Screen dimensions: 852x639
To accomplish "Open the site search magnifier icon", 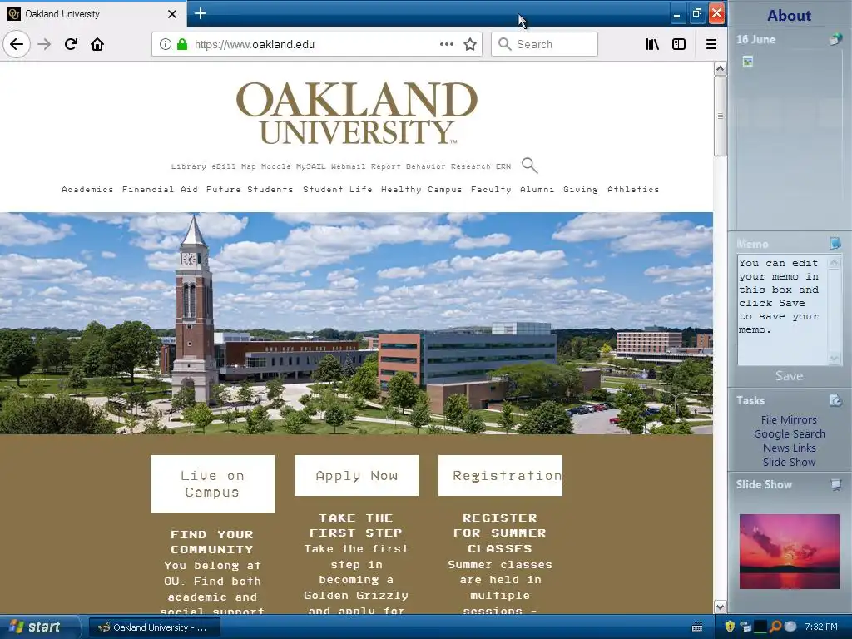I will [529, 166].
